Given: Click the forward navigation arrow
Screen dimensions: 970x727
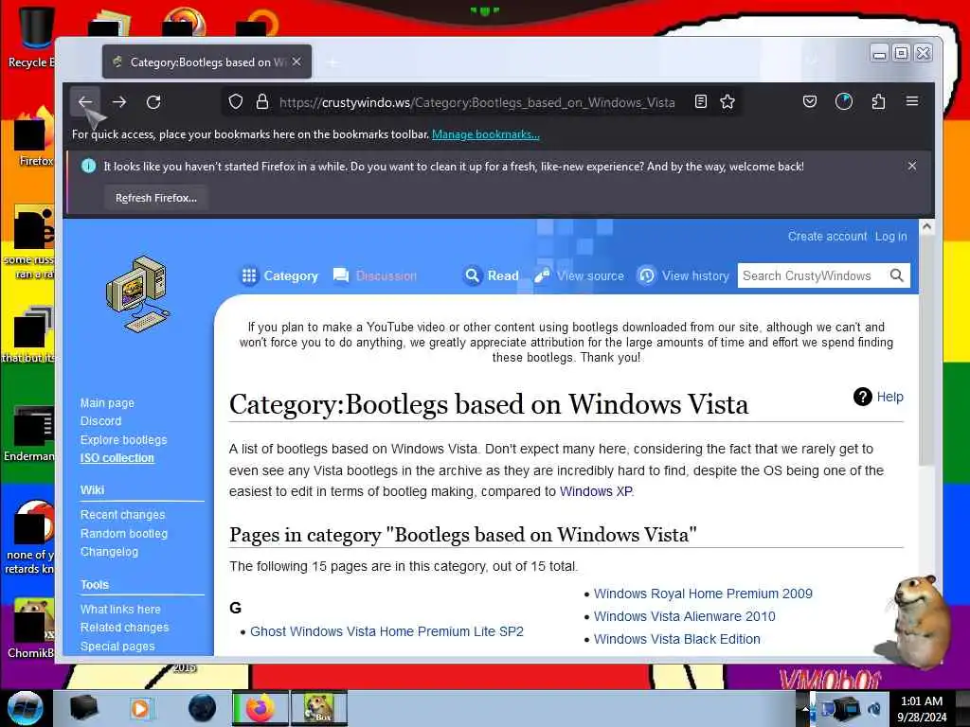Looking at the screenshot, I should coord(119,102).
